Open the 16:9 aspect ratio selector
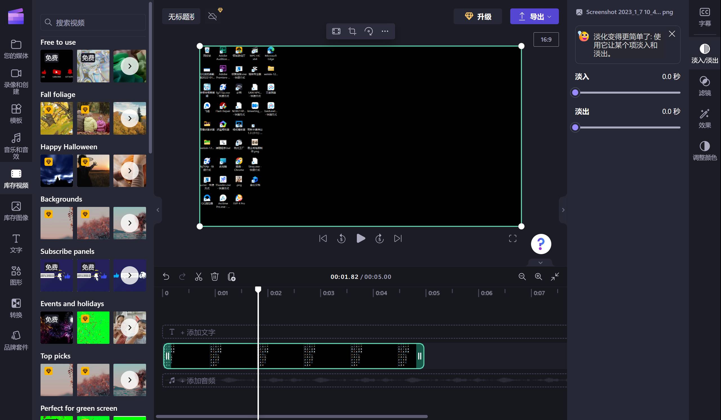721x420 pixels. 546,39
